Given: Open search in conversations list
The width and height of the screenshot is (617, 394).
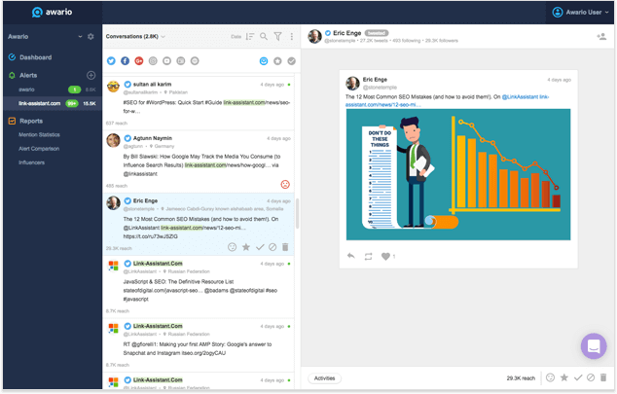Looking at the screenshot, I should point(264,37).
